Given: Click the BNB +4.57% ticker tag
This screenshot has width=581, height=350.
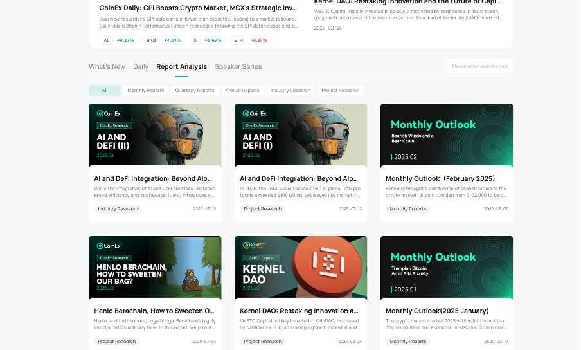Looking at the screenshot, I should 163,40.
